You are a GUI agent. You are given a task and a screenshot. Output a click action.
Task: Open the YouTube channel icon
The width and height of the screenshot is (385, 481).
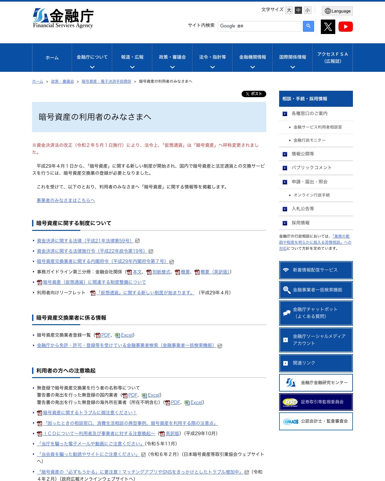pyautogui.click(x=346, y=27)
